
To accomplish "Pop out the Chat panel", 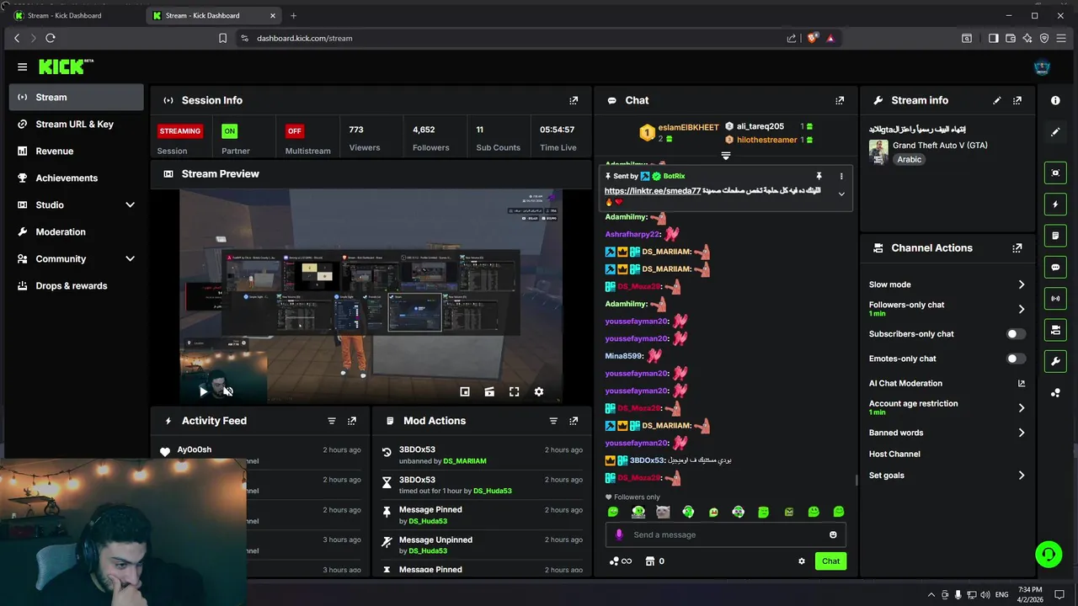I will (x=840, y=100).
